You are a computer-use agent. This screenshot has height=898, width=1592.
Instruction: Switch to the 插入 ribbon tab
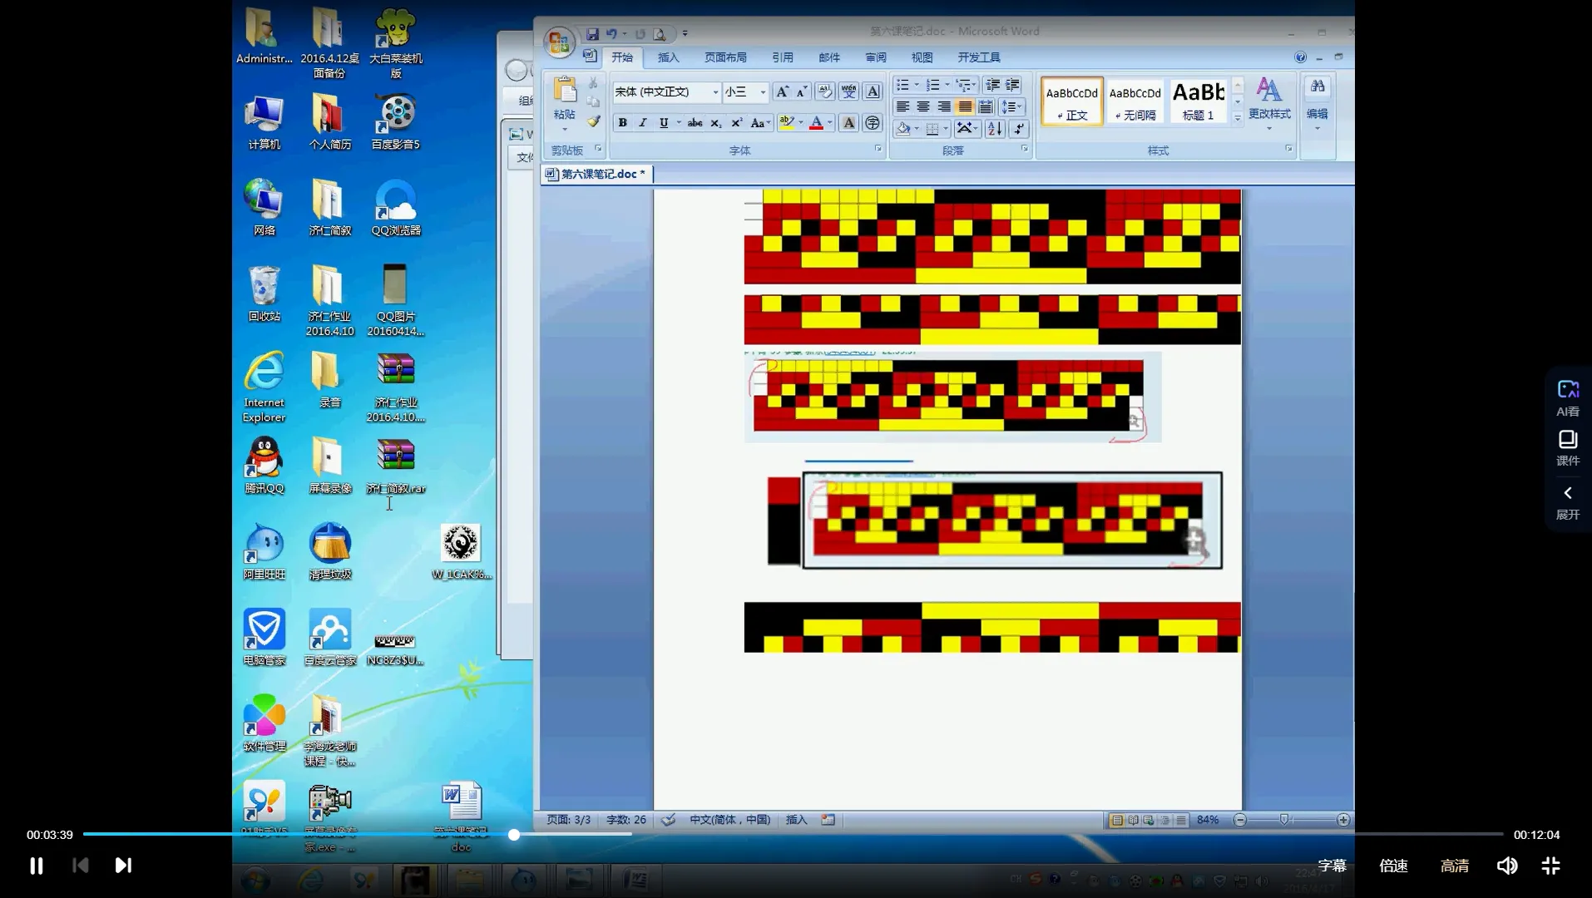pos(668,57)
